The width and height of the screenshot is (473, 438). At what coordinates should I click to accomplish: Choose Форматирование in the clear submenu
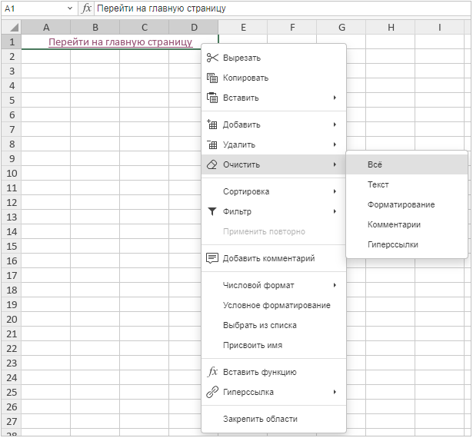click(x=401, y=204)
